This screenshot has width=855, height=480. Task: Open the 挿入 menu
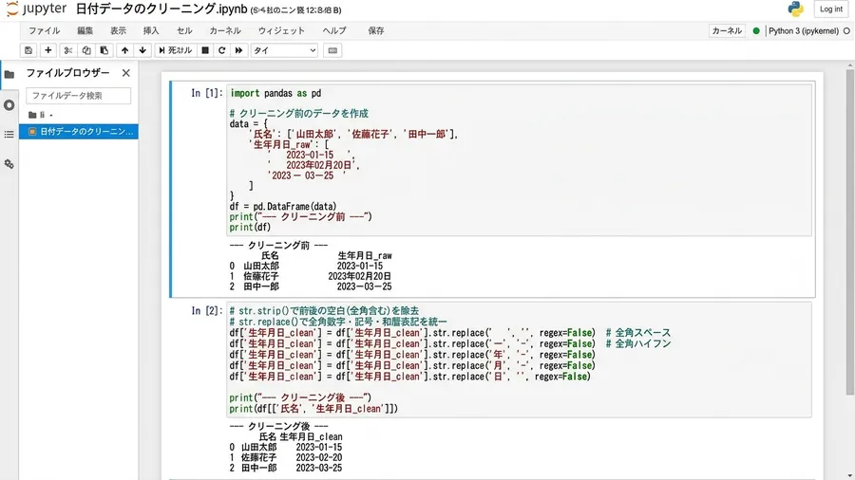coord(151,30)
